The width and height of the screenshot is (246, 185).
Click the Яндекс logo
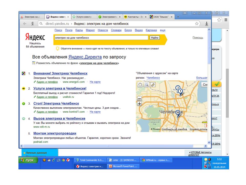click(x=35, y=37)
